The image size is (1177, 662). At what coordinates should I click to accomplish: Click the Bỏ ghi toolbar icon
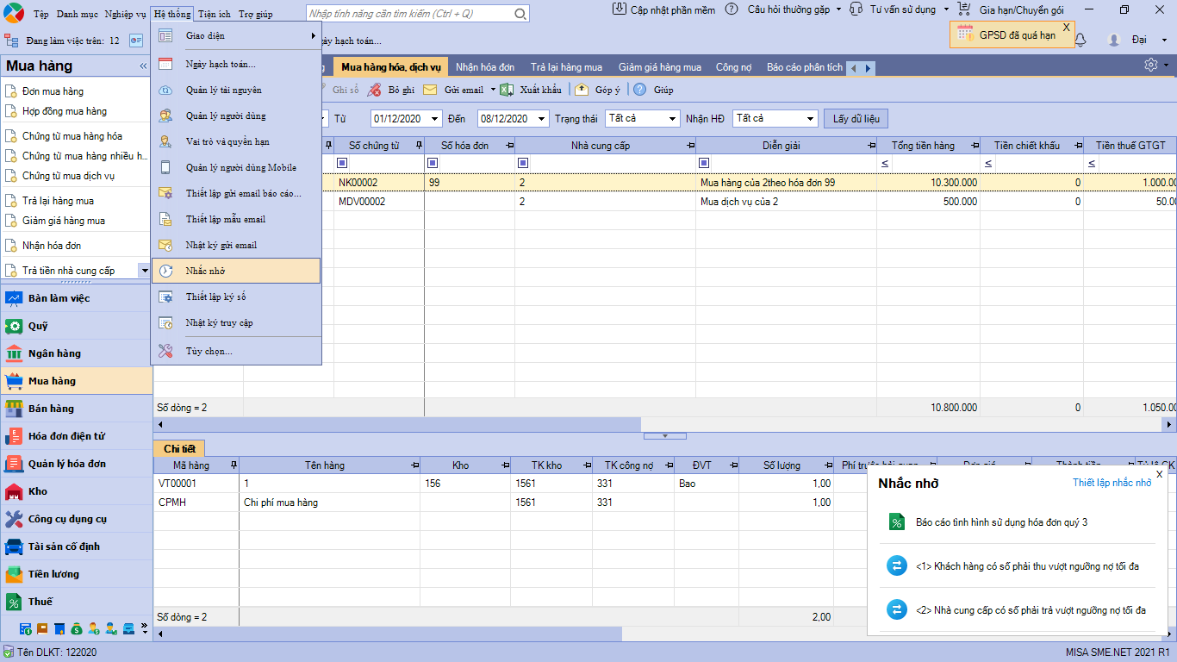coord(374,90)
